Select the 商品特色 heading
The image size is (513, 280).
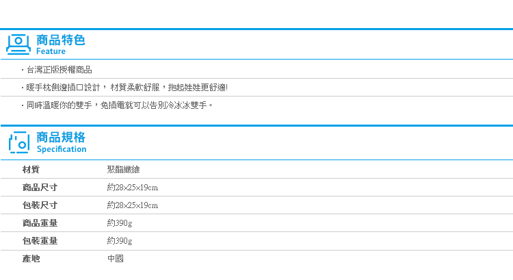(60, 40)
